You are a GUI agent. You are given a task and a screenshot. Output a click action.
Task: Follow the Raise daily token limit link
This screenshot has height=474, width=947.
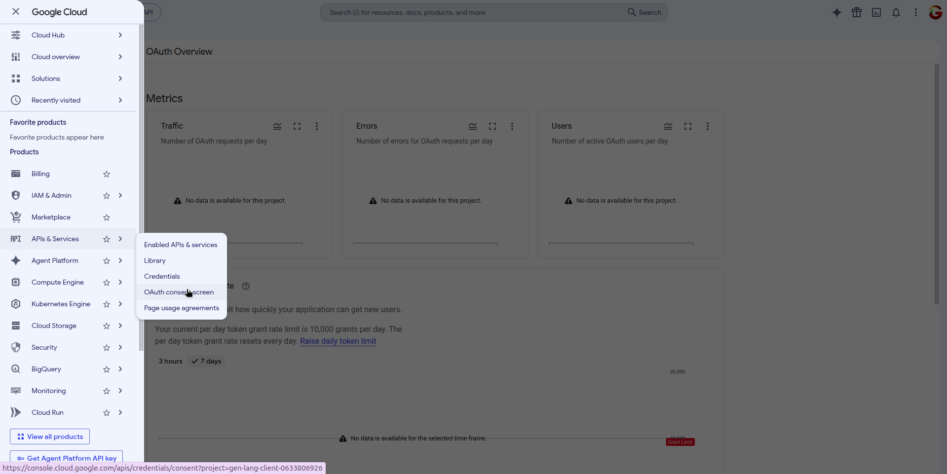click(338, 341)
